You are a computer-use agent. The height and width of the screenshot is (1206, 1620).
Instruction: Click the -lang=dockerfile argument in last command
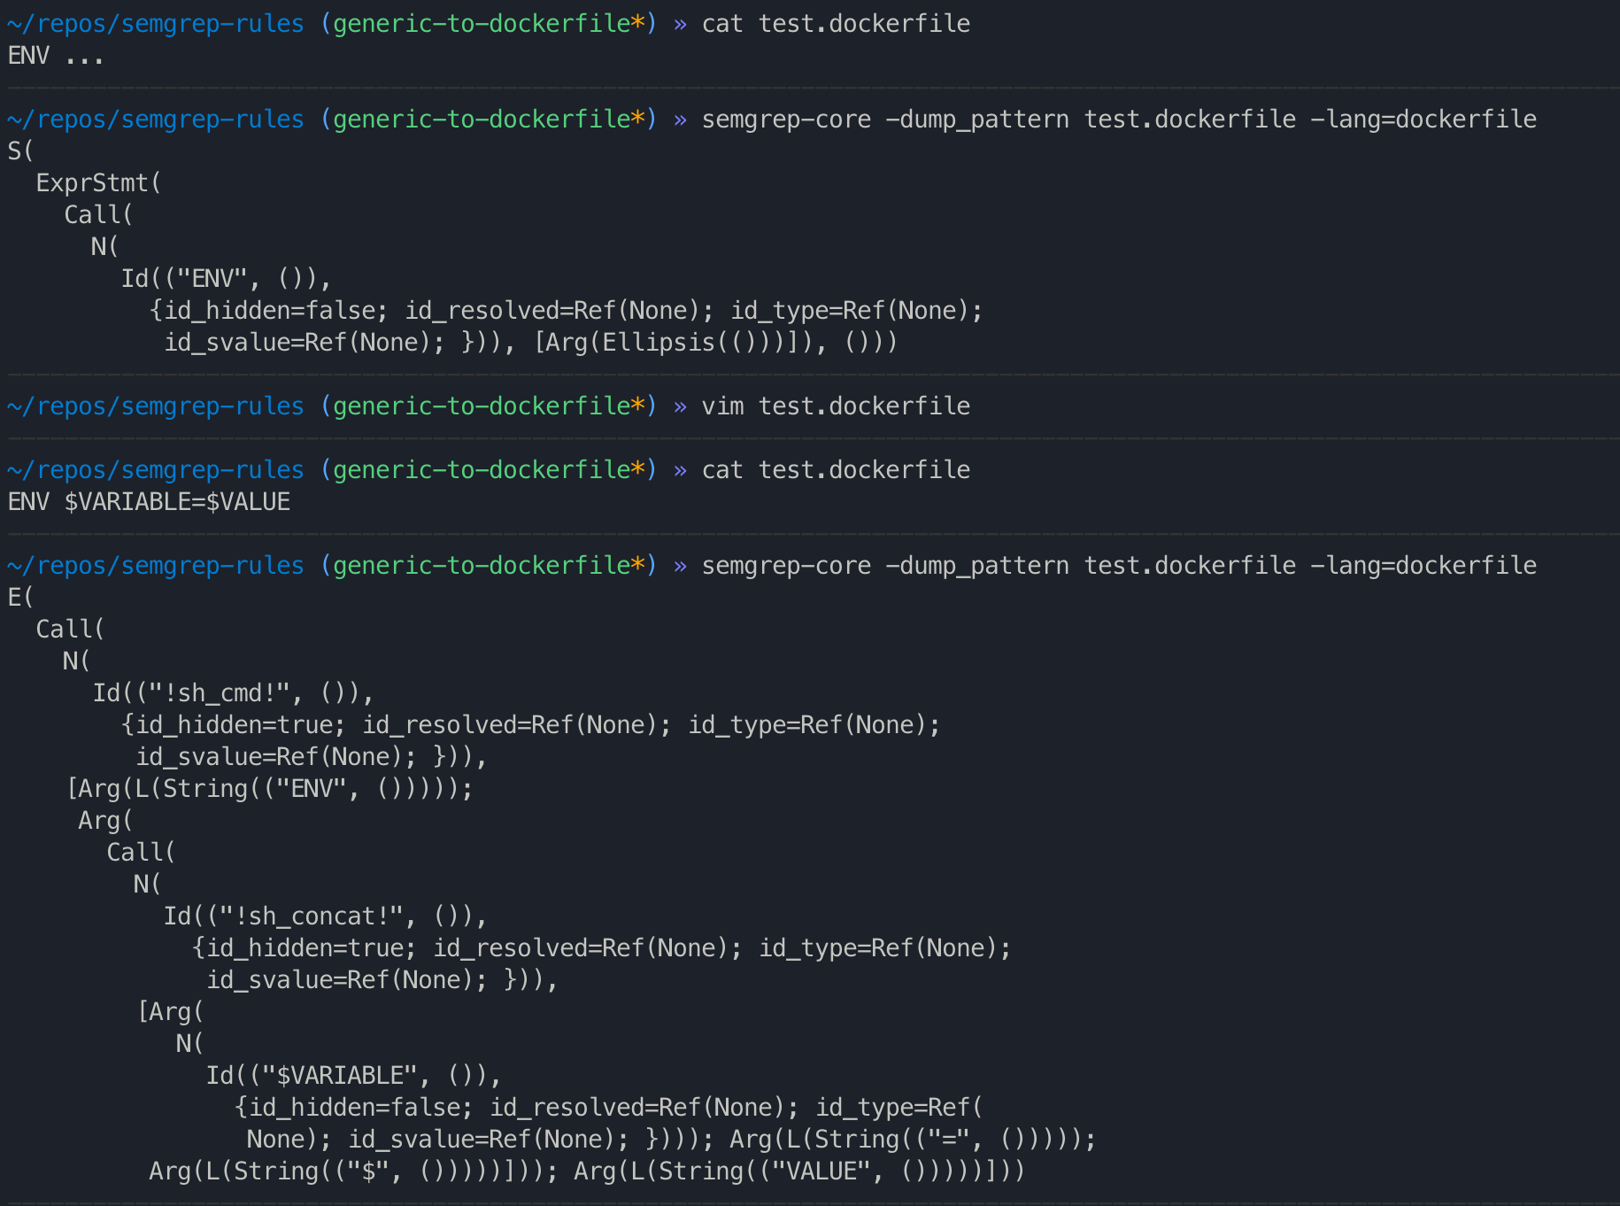pyautogui.click(x=1423, y=565)
